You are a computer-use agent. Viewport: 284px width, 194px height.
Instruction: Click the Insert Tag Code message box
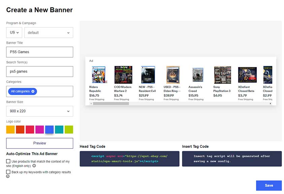click(x=232, y=159)
